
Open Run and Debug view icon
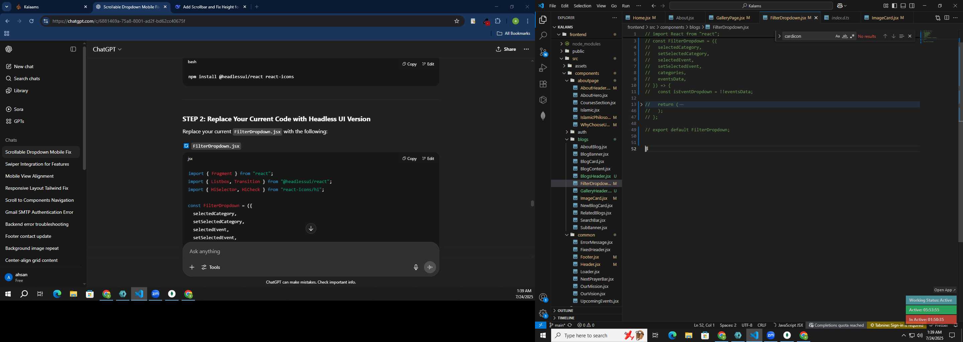coord(543,68)
